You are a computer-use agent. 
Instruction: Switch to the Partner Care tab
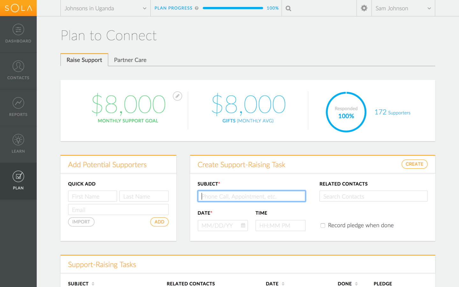[130, 60]
